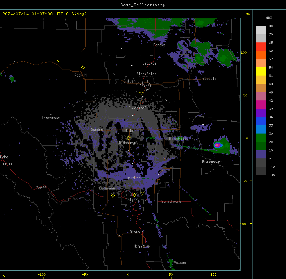
Task: Click the Sylvan label
Action: click(129, 81)
